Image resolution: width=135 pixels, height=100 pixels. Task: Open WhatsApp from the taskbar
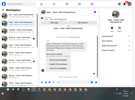(x=23, y=89)
